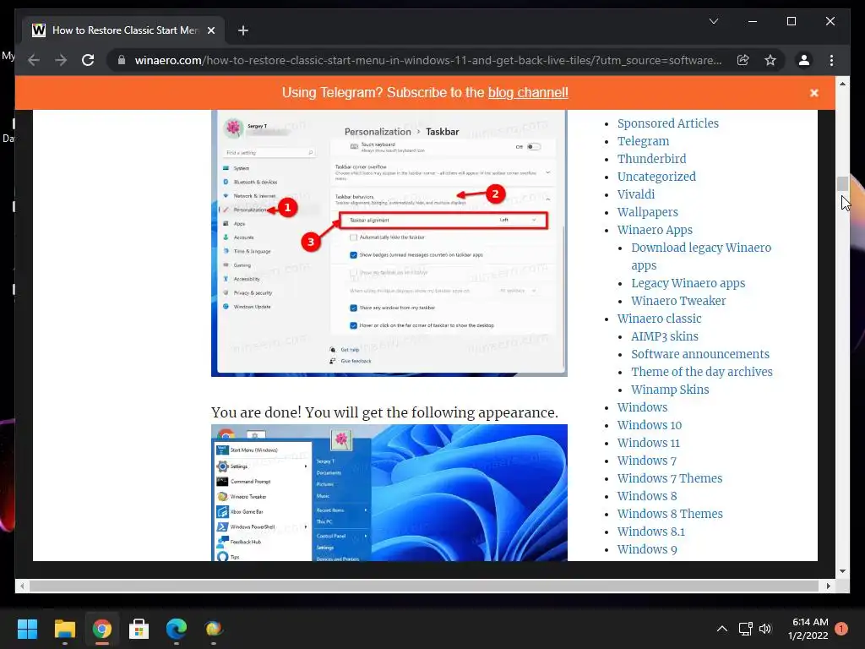Open AIMP3 skins link
This screenshot has height=649, width=865.
664,336
